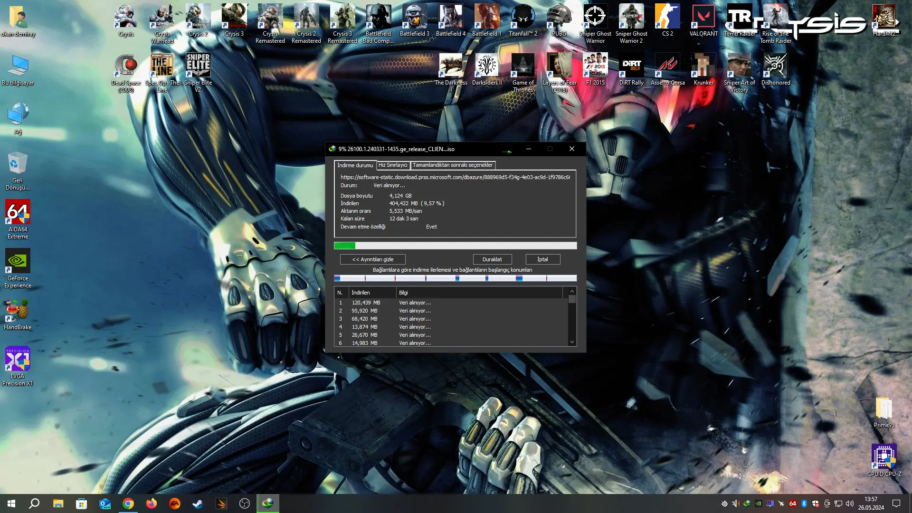Open Geri Dönüşüm recycle bin

18,171
